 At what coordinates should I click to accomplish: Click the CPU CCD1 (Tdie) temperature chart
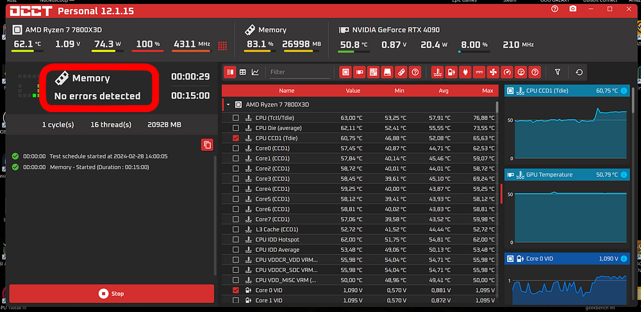(570, 133)
